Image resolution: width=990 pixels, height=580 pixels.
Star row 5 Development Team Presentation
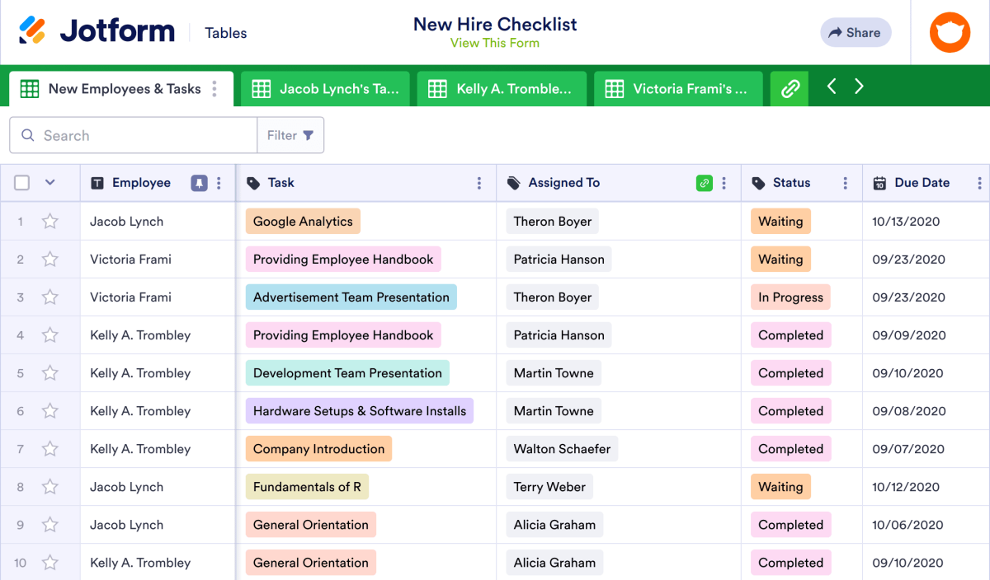[x=50, y=372]
